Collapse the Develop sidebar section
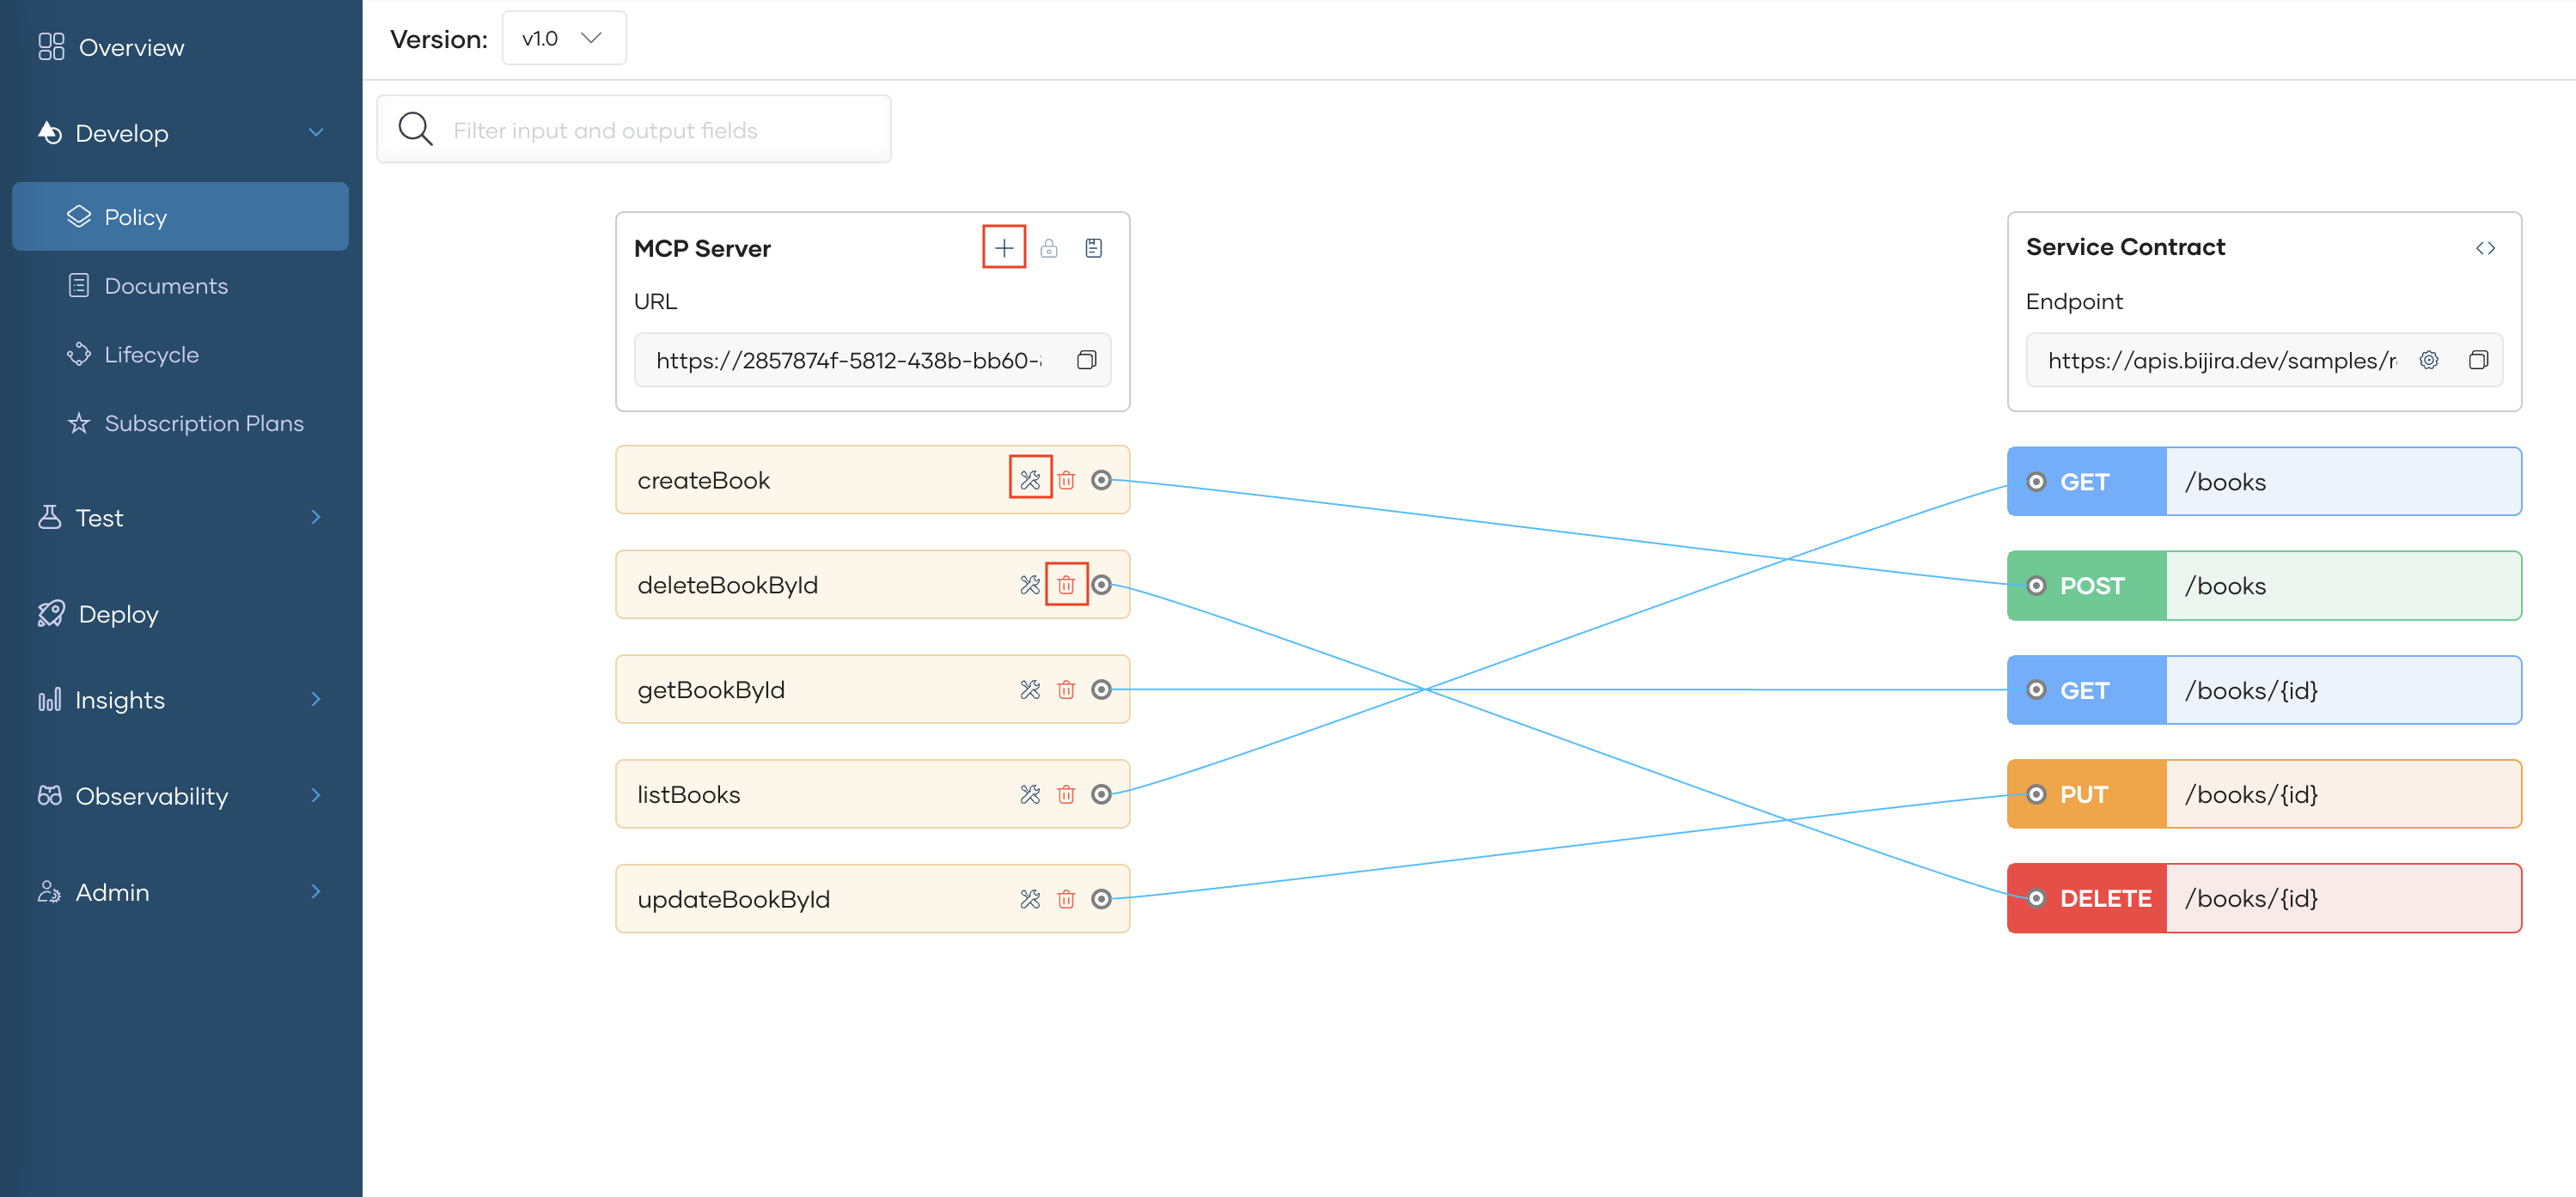Image resolution: width=2576 pixels, height=1197 pixels. tap(316, 133)
